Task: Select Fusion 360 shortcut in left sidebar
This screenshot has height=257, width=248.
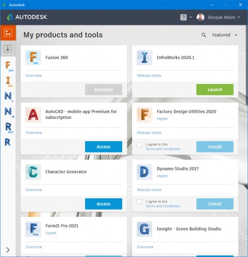Action: pos(8,66)
